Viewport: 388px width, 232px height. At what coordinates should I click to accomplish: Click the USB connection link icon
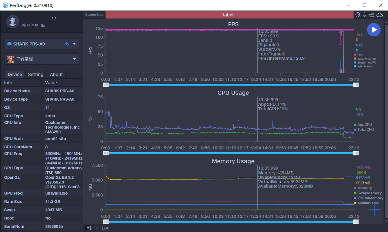pos(67,44)
